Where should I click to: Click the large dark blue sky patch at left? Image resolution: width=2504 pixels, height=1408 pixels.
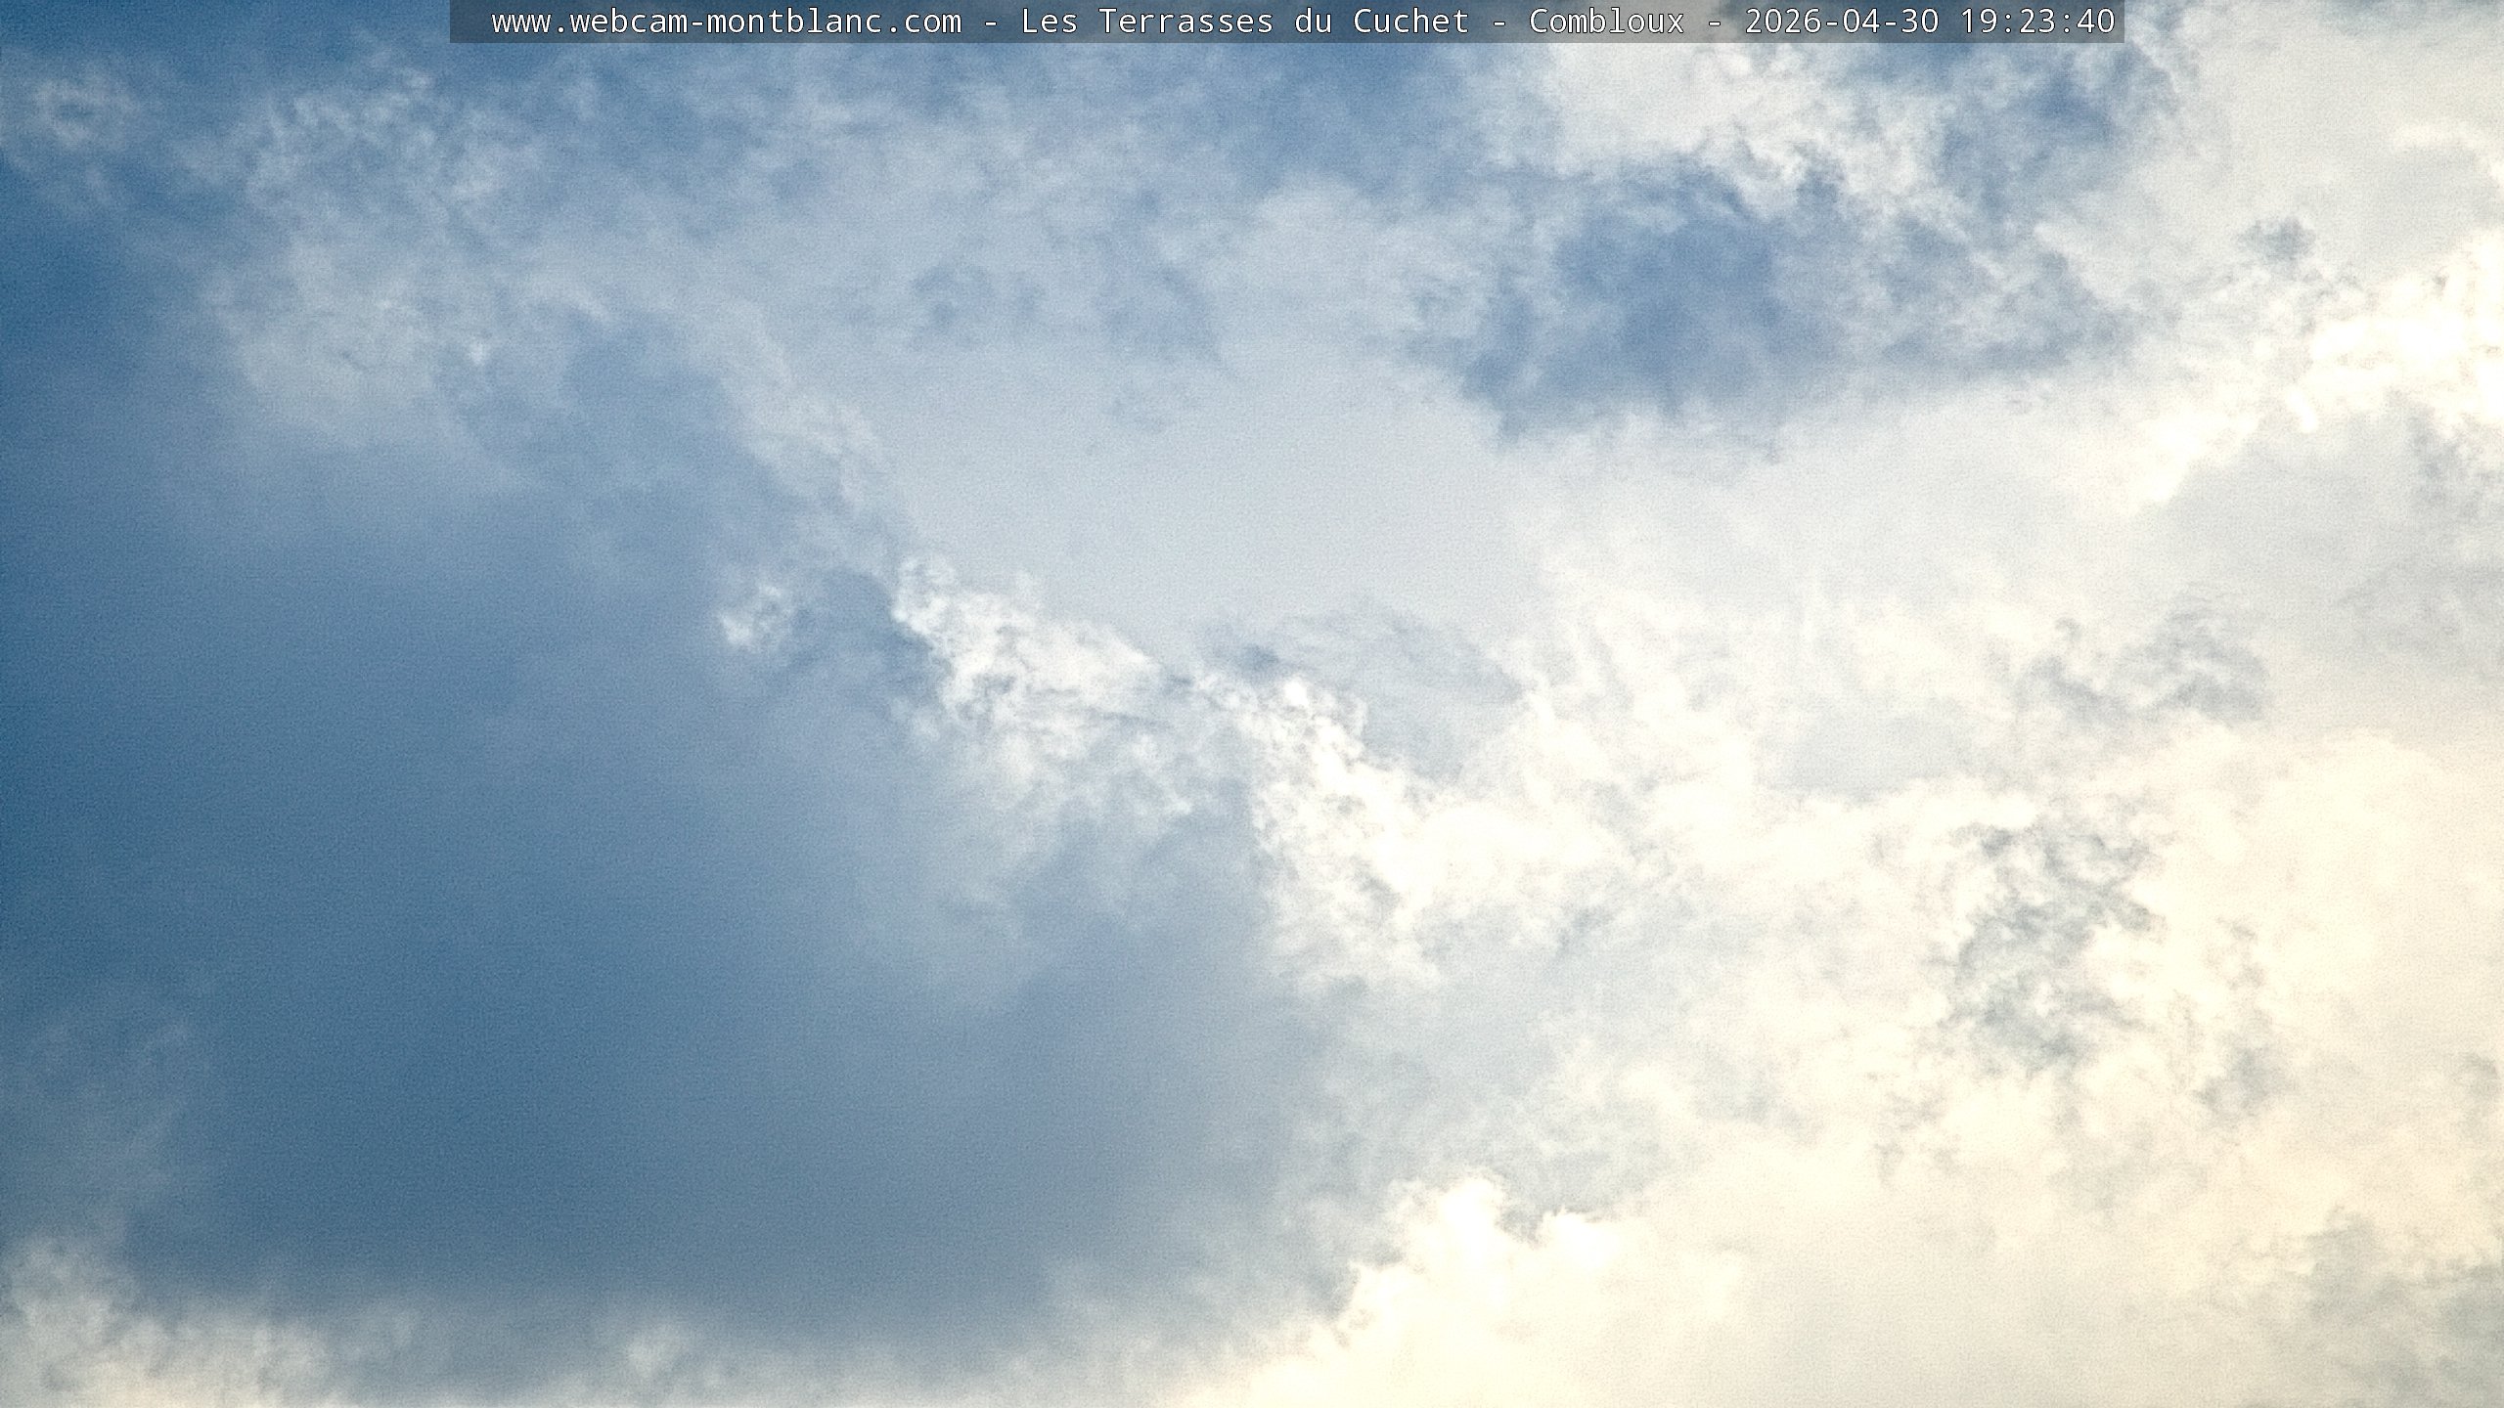[342, 782]
